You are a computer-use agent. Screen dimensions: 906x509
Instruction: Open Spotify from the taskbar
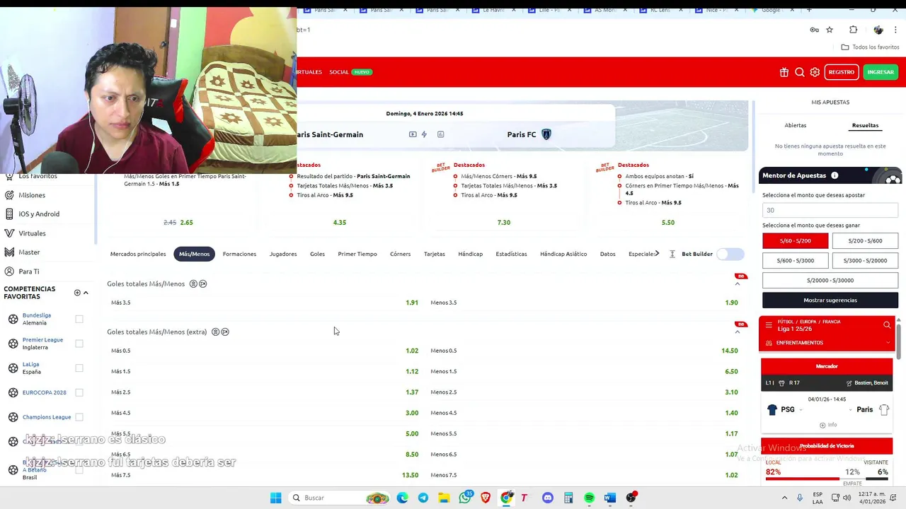tap(589, 498)
